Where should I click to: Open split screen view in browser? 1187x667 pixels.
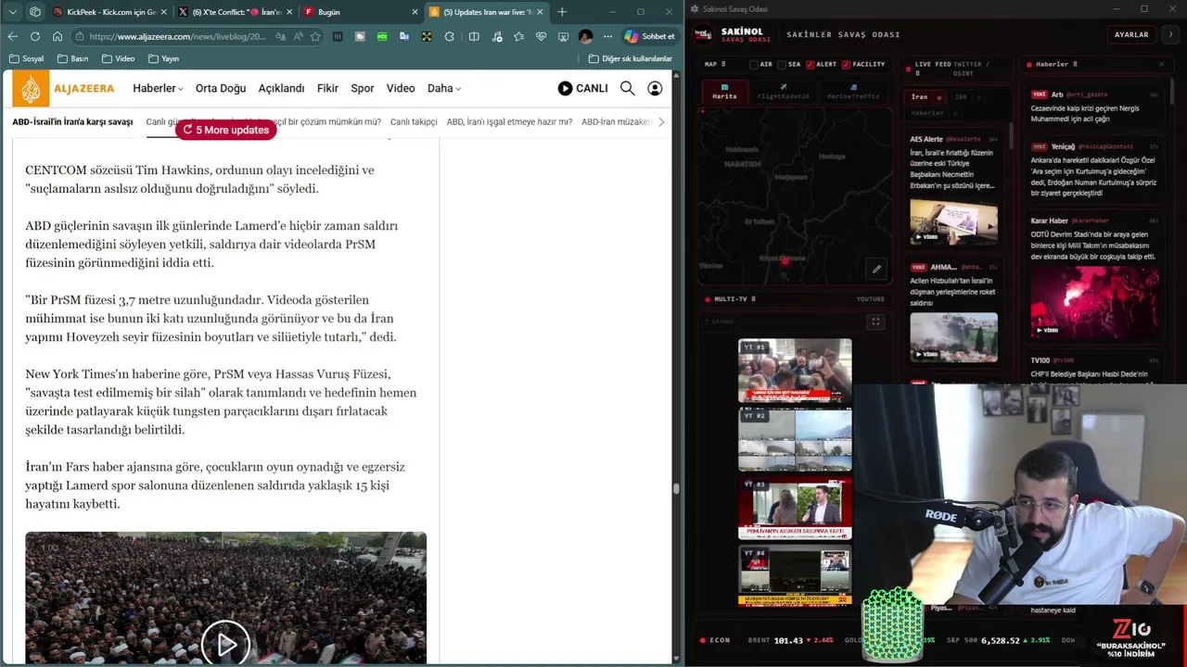[474, 36]
